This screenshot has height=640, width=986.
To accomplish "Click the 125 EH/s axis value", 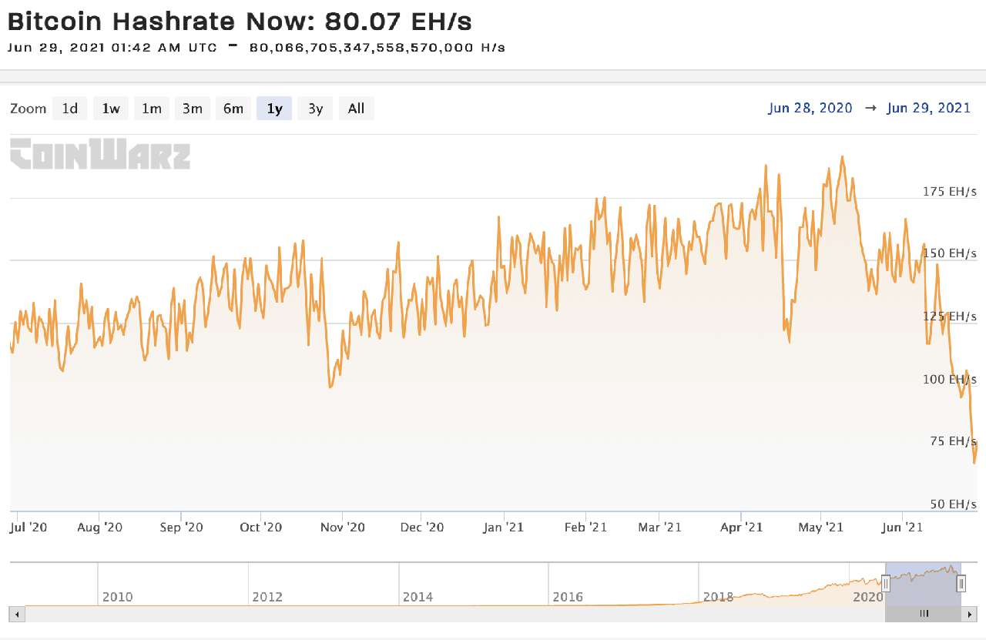I will click(949, 317).
